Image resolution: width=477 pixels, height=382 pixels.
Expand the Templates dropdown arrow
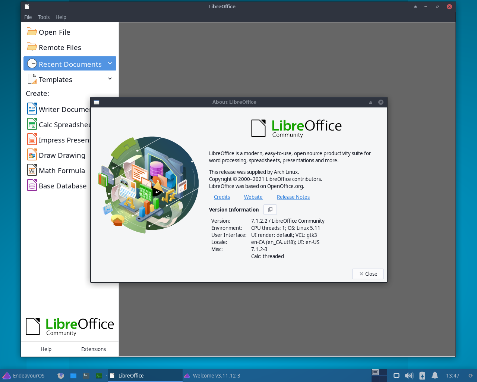110,79
